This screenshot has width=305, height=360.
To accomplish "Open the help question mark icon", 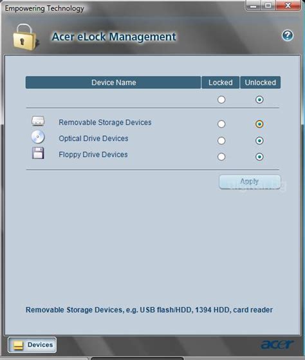I will (x=288, y=35).
